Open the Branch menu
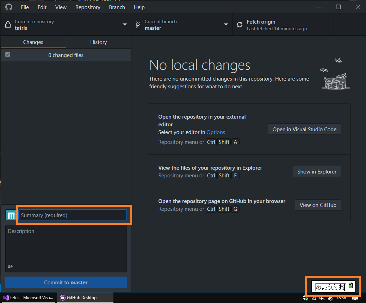This screenshot has width=366, height=303. pos(117,7)
